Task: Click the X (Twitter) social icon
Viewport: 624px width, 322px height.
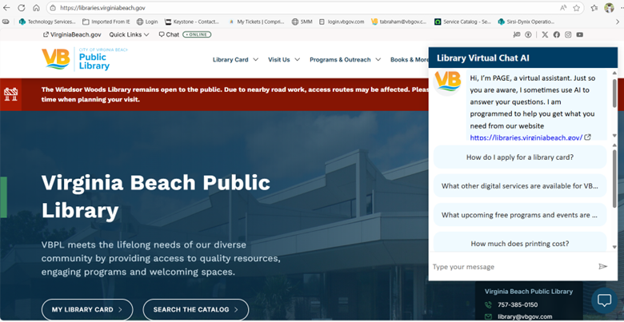Action: coord(545,35)
